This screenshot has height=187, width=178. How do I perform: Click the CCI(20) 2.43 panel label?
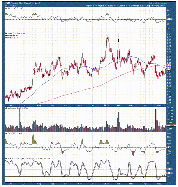[x=15, y=133]
